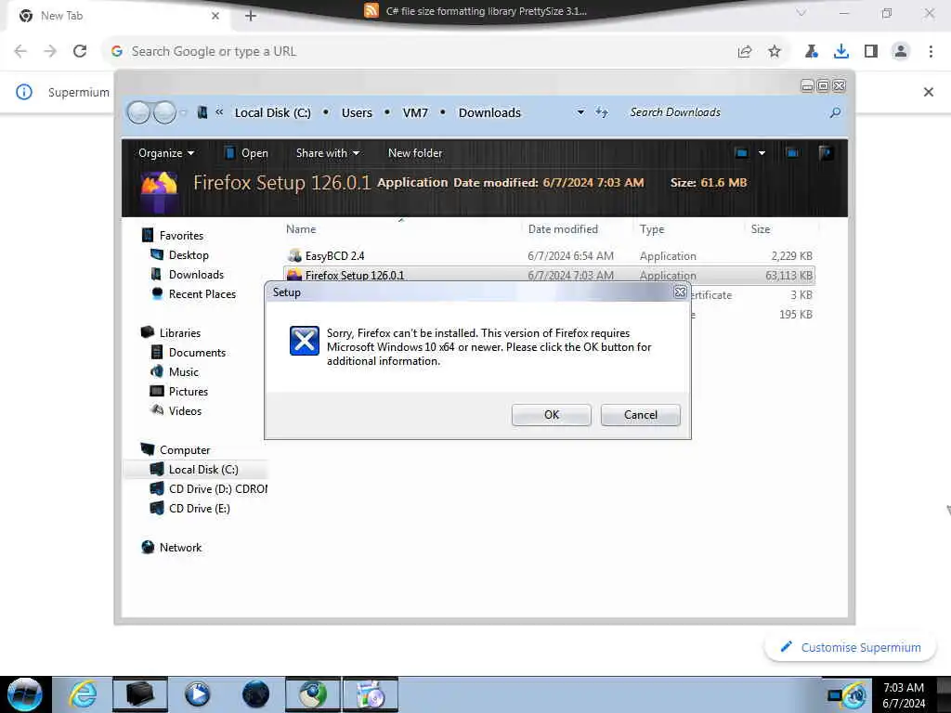
Task: Click Customise Supermium button
Action: coord(851,647)
